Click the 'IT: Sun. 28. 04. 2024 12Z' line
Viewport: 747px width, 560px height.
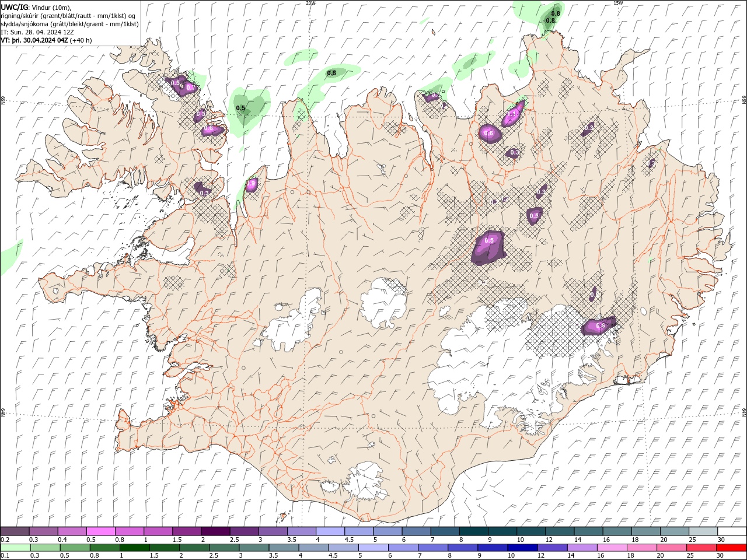(x=38, y=32)
